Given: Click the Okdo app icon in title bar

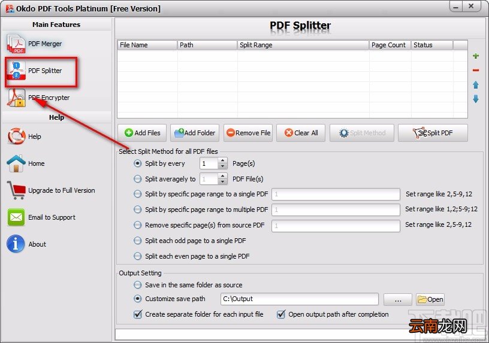Looking at the screenshot, I should point(10,8).
